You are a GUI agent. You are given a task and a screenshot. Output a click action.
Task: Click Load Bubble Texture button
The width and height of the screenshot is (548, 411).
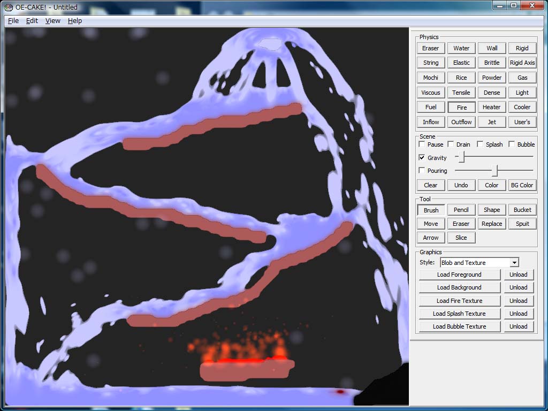pyautogui.click(x=459, y=326)
